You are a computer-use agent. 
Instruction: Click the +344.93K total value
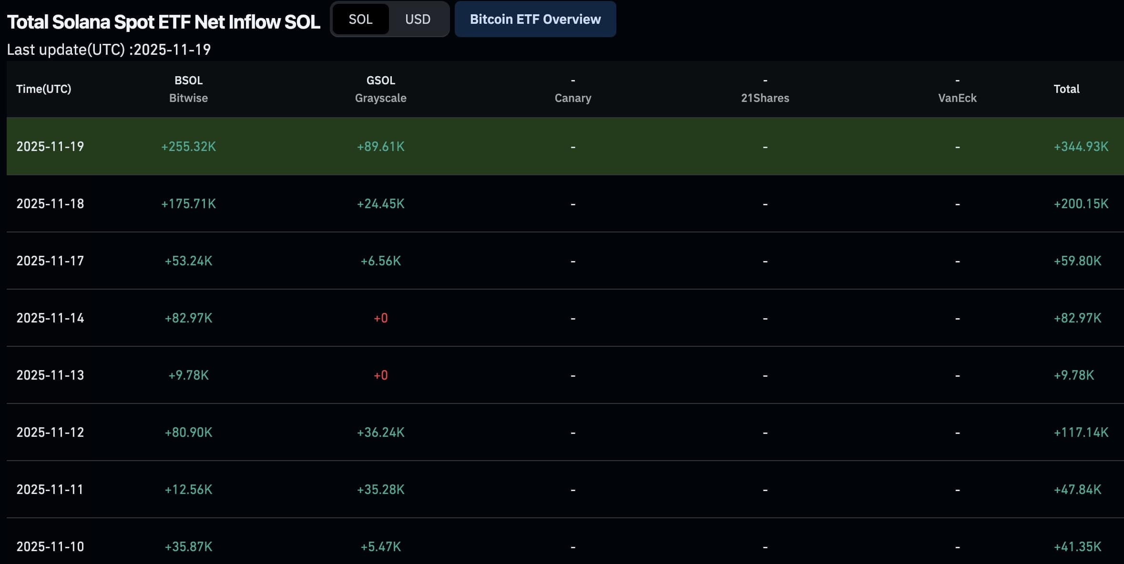[x=1081, y=146]
